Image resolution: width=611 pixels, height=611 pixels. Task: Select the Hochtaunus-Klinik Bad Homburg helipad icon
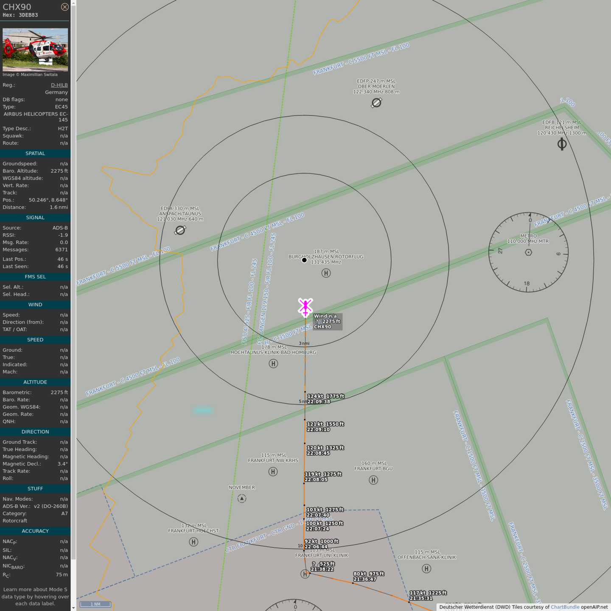273,364
